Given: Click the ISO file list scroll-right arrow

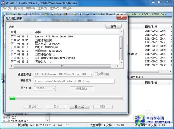Looking at the screenshot, I should click(x=170, y=71).
